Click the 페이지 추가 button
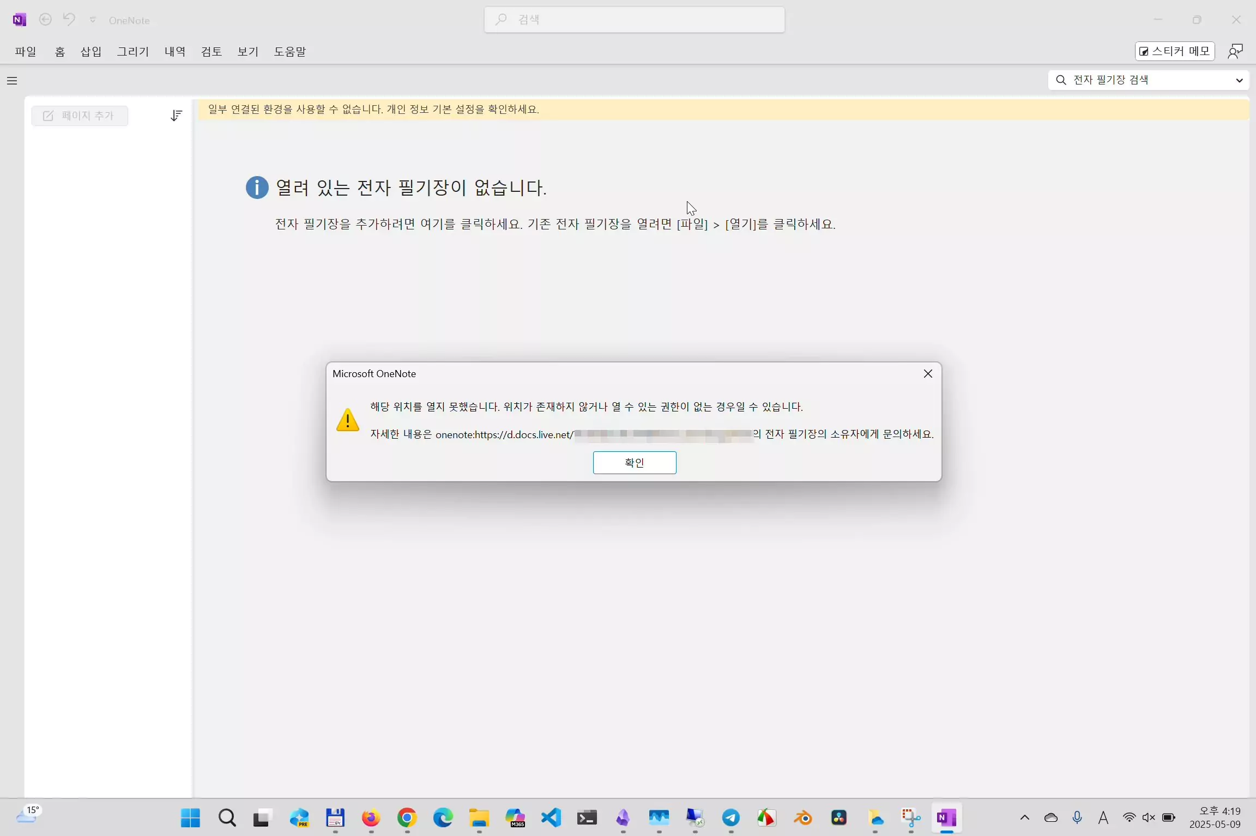Viewport: 1256px width, 836px height. [x=80, y=116]
